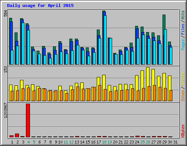Viewport: 187px width, 146px height.
Task: Click day label "14" on the x-axis
Action: tap(82, 142)
